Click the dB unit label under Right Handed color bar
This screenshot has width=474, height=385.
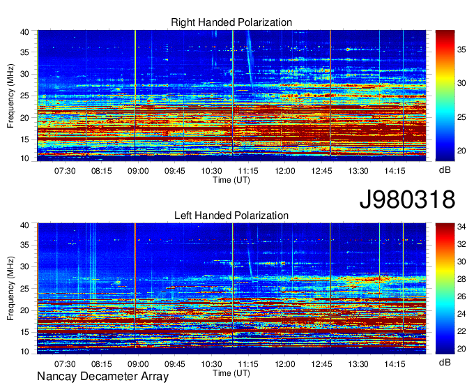tap(445, 169)
